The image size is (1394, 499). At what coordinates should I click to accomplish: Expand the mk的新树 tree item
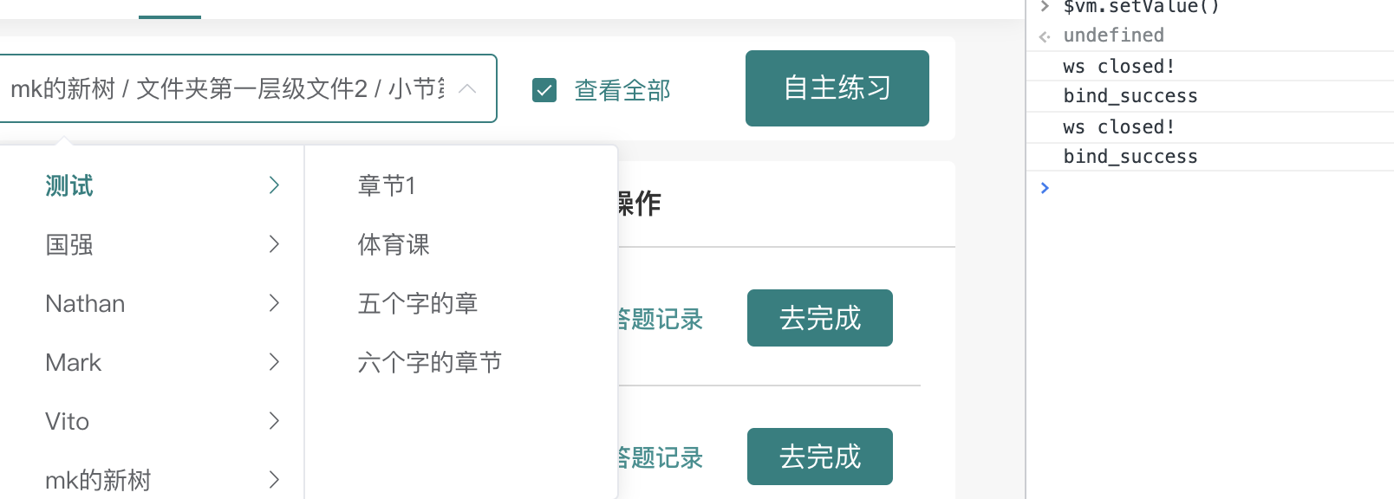tap(274, 479)
